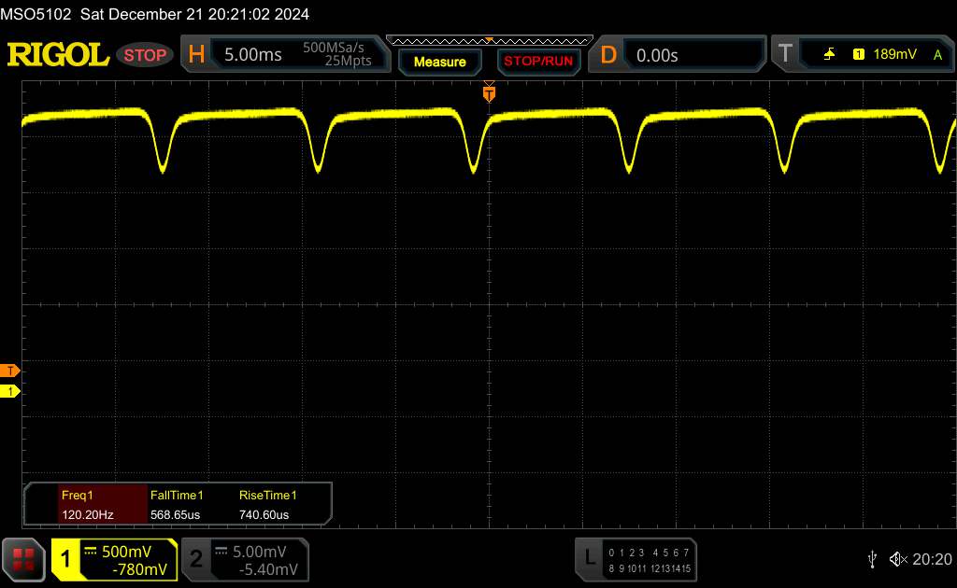The width and height of the screenshot is (957, 588).
Task: Select the rising edge trigger type icon
Action: 829,55
